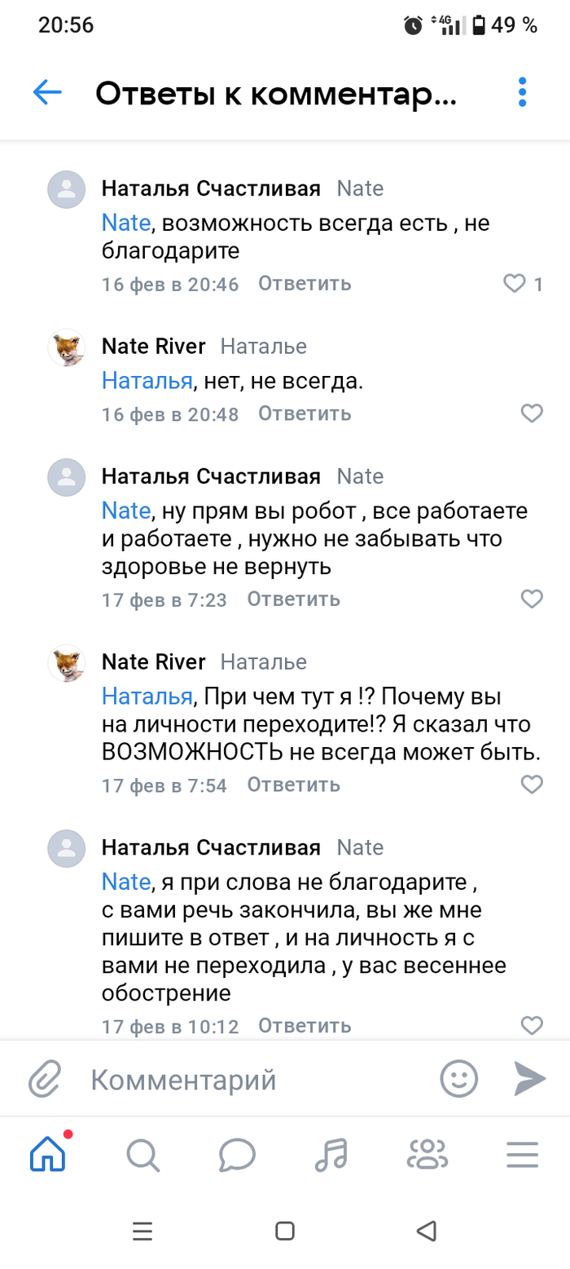The height and width of the screenshot is (1269, 570).
Task: Tap the back arrow in the header
Action: pos(47,93)
